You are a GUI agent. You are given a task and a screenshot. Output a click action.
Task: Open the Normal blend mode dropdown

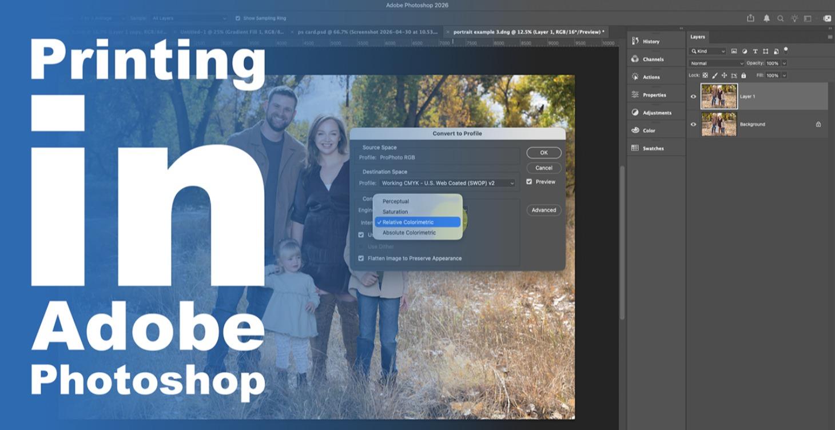[x=717, y=63]
